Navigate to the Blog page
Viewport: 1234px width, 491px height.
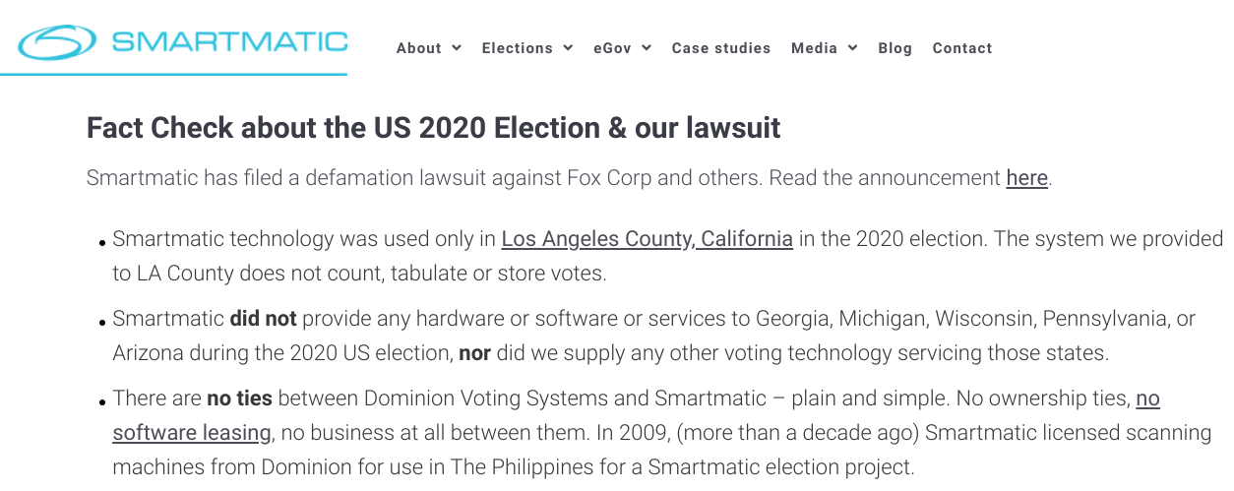[x=895, y=48]
